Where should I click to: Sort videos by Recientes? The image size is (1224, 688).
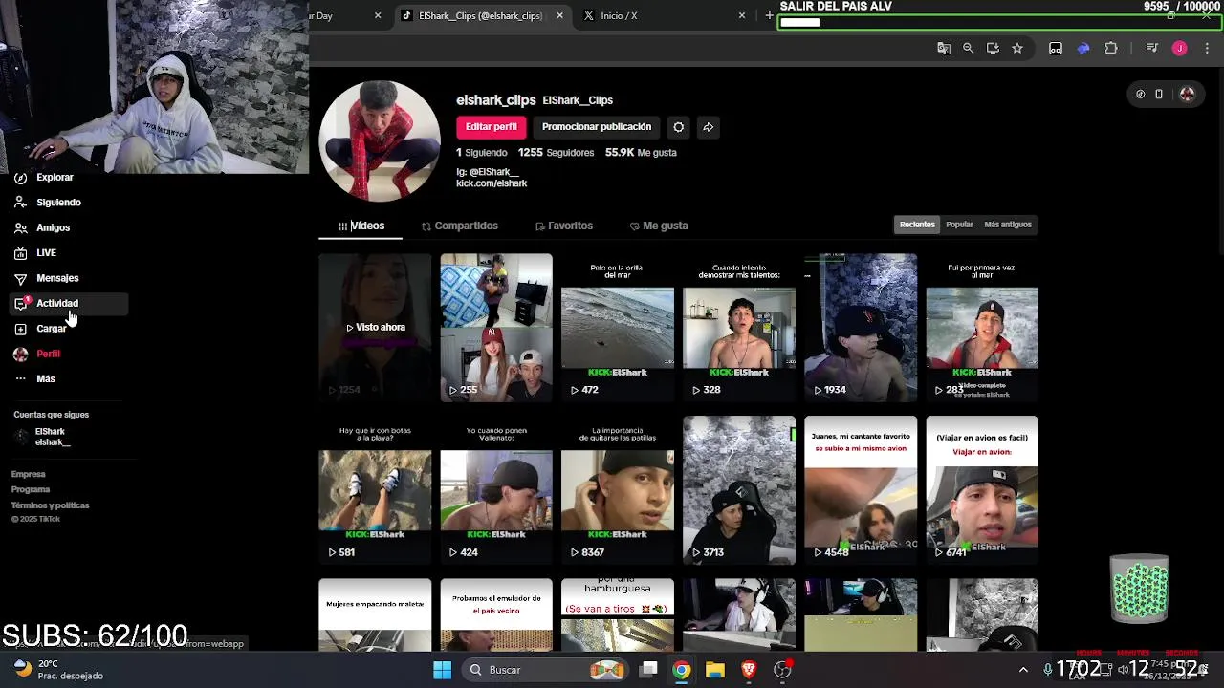[917, 225]
